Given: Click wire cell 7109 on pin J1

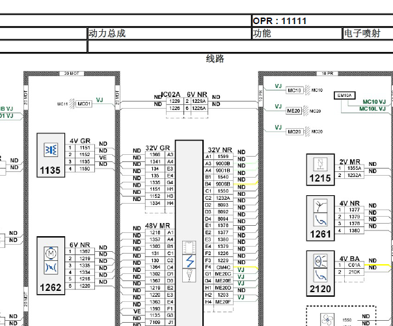Looking at the screenshot, I should [155, 322].
